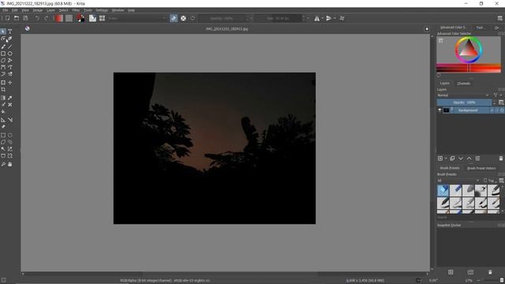Select the Text tool in the toolbox

(x=10, y=32)
